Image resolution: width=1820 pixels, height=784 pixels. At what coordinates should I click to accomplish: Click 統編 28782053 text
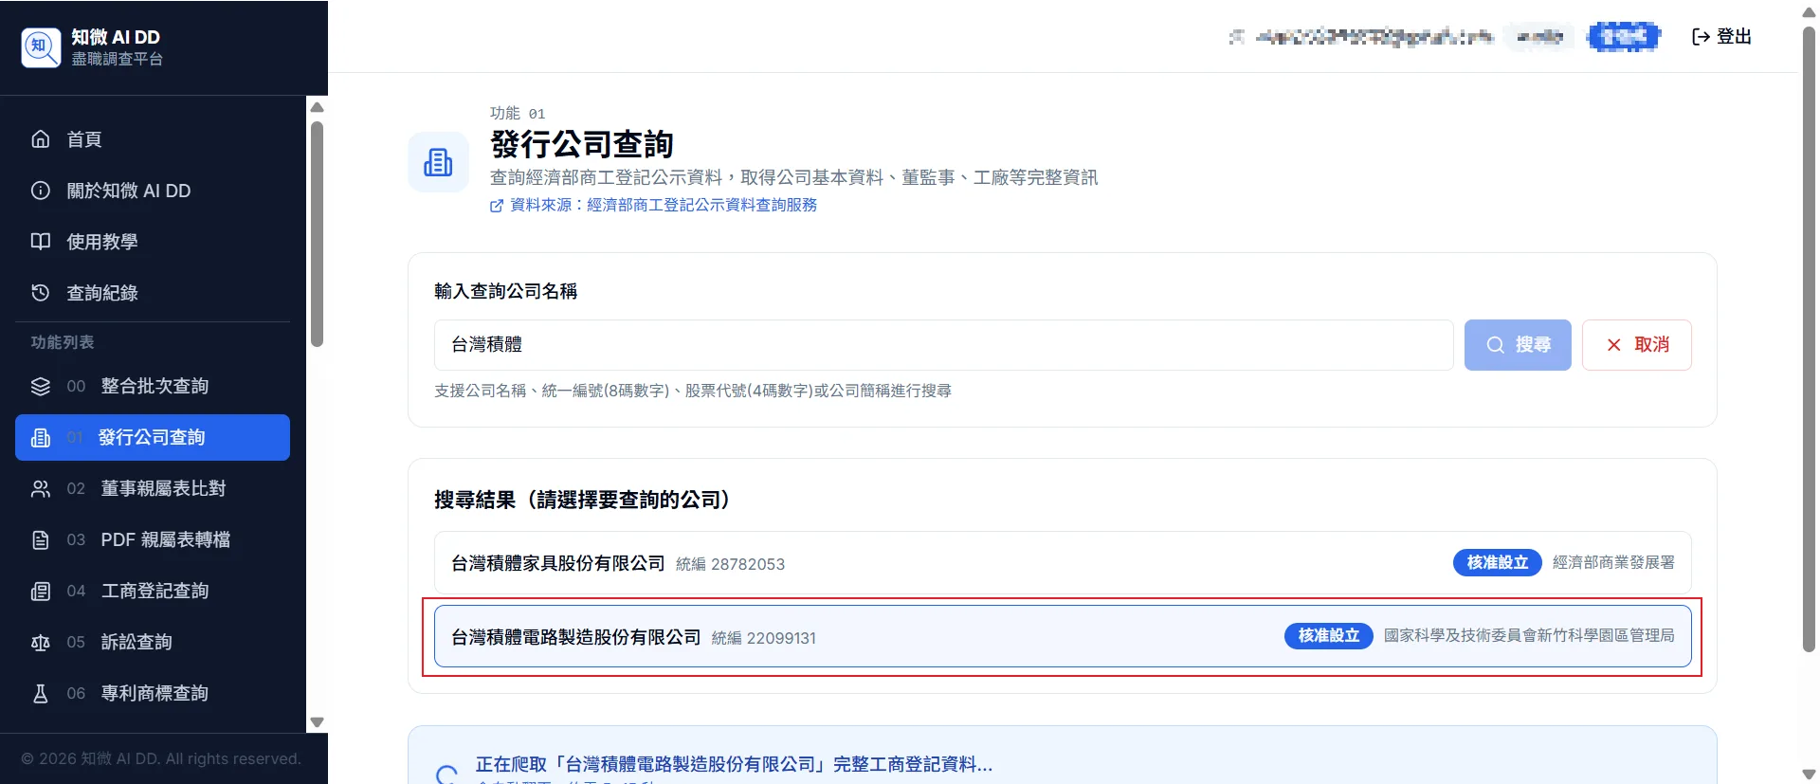tap(730, 564)
